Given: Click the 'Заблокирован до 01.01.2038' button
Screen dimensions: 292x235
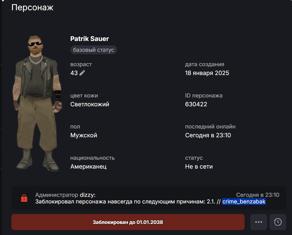Looking at the screenshot, I should pyautogui.click(x=128, y=222).
